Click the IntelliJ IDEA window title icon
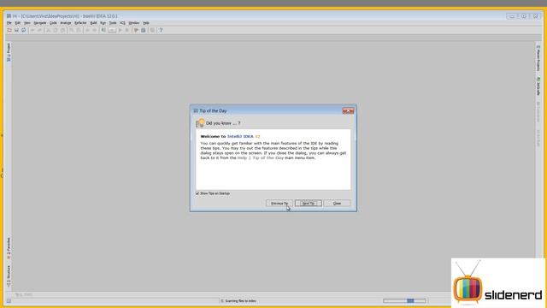547x308 pixels. click(9, 16)
